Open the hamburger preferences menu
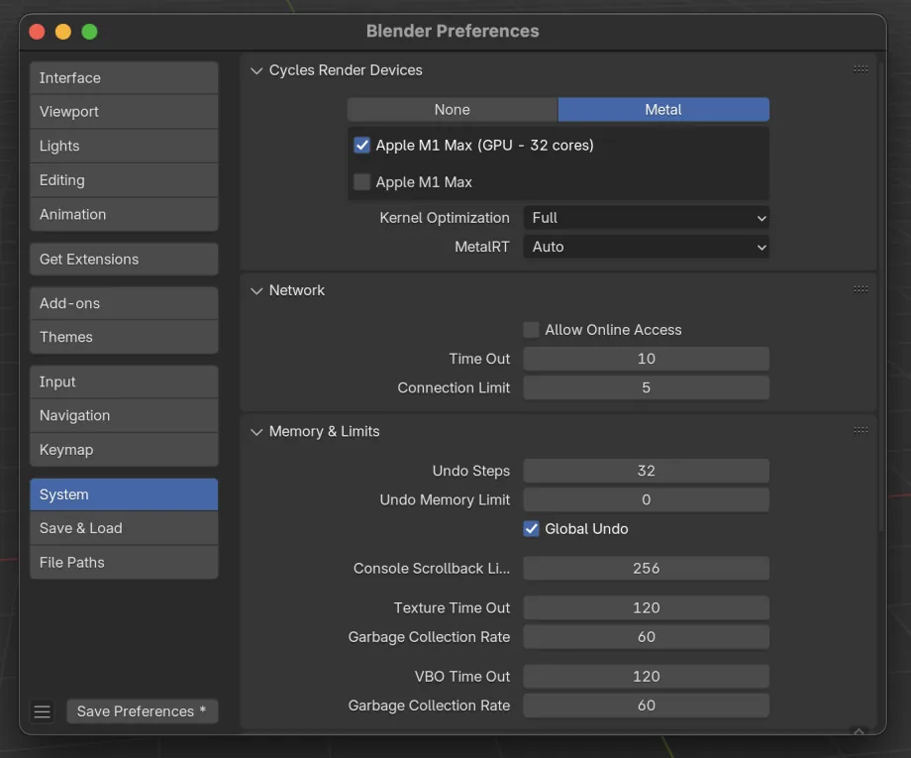This screenshot has height=758, width=911. [42, 711]
